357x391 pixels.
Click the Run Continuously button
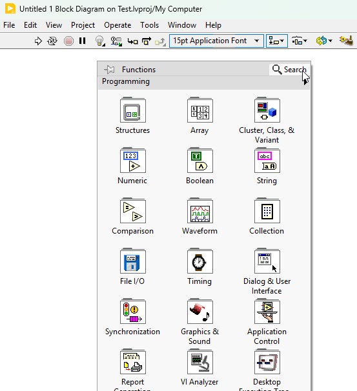tap(52, 41)
